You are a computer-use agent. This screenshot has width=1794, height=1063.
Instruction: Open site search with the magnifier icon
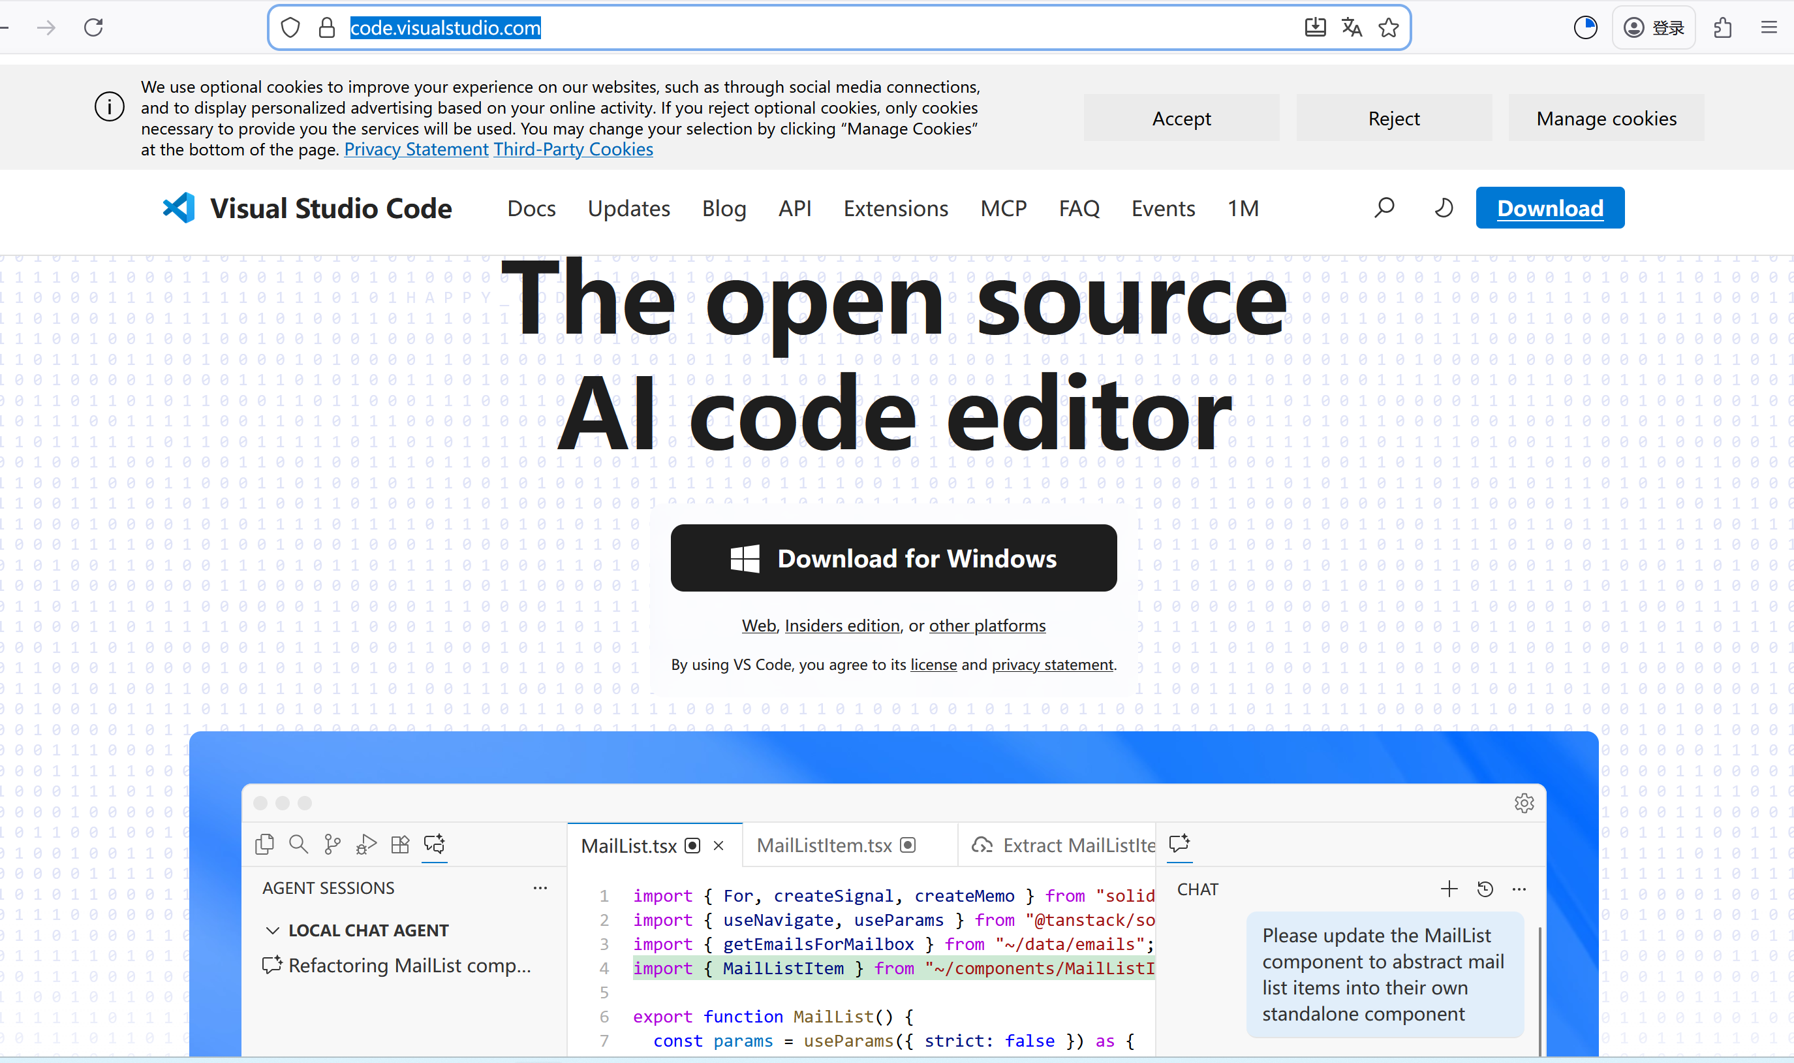(x=1385, y=208)
